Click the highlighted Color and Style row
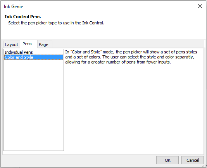The width and height of the screenshot is (207, 168). tap(34, 57)
